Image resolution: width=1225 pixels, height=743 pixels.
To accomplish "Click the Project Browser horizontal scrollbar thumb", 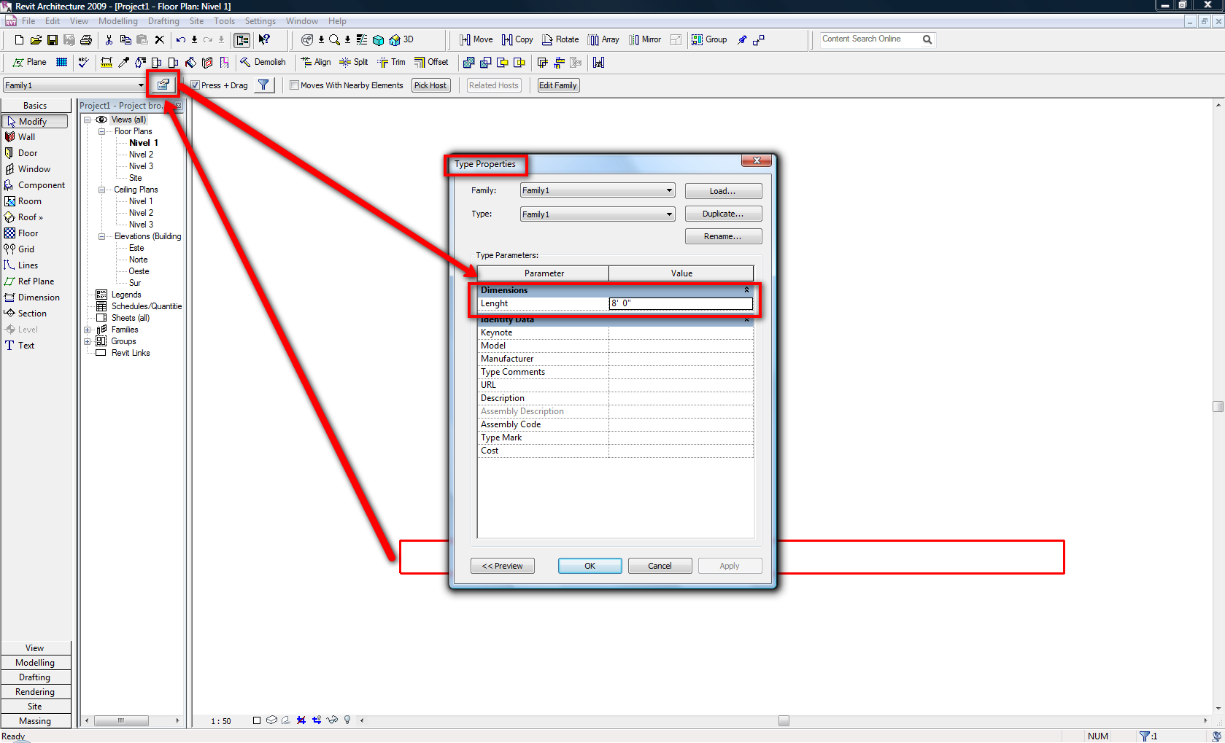I will pos(122,720).
